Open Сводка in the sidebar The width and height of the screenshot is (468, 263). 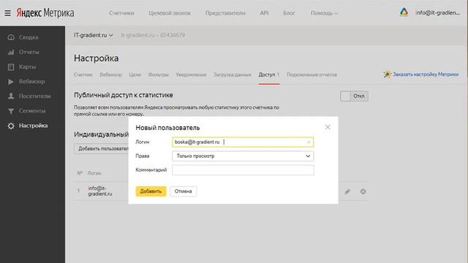point(29,37)
